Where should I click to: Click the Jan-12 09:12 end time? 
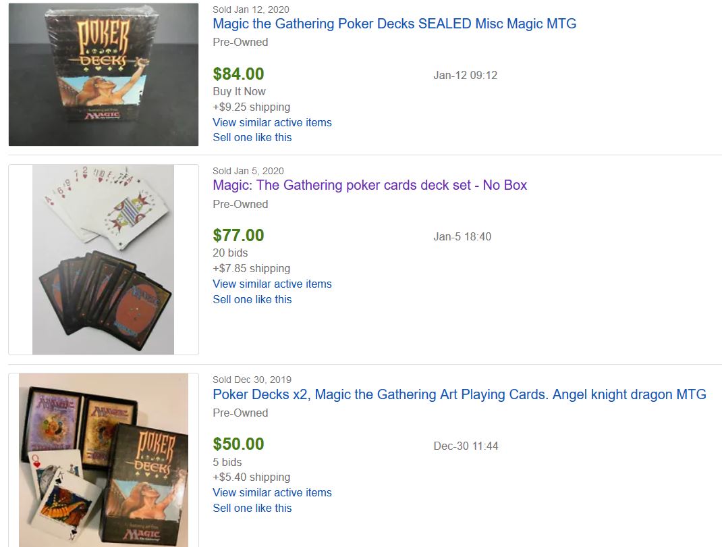pos(465,75)
